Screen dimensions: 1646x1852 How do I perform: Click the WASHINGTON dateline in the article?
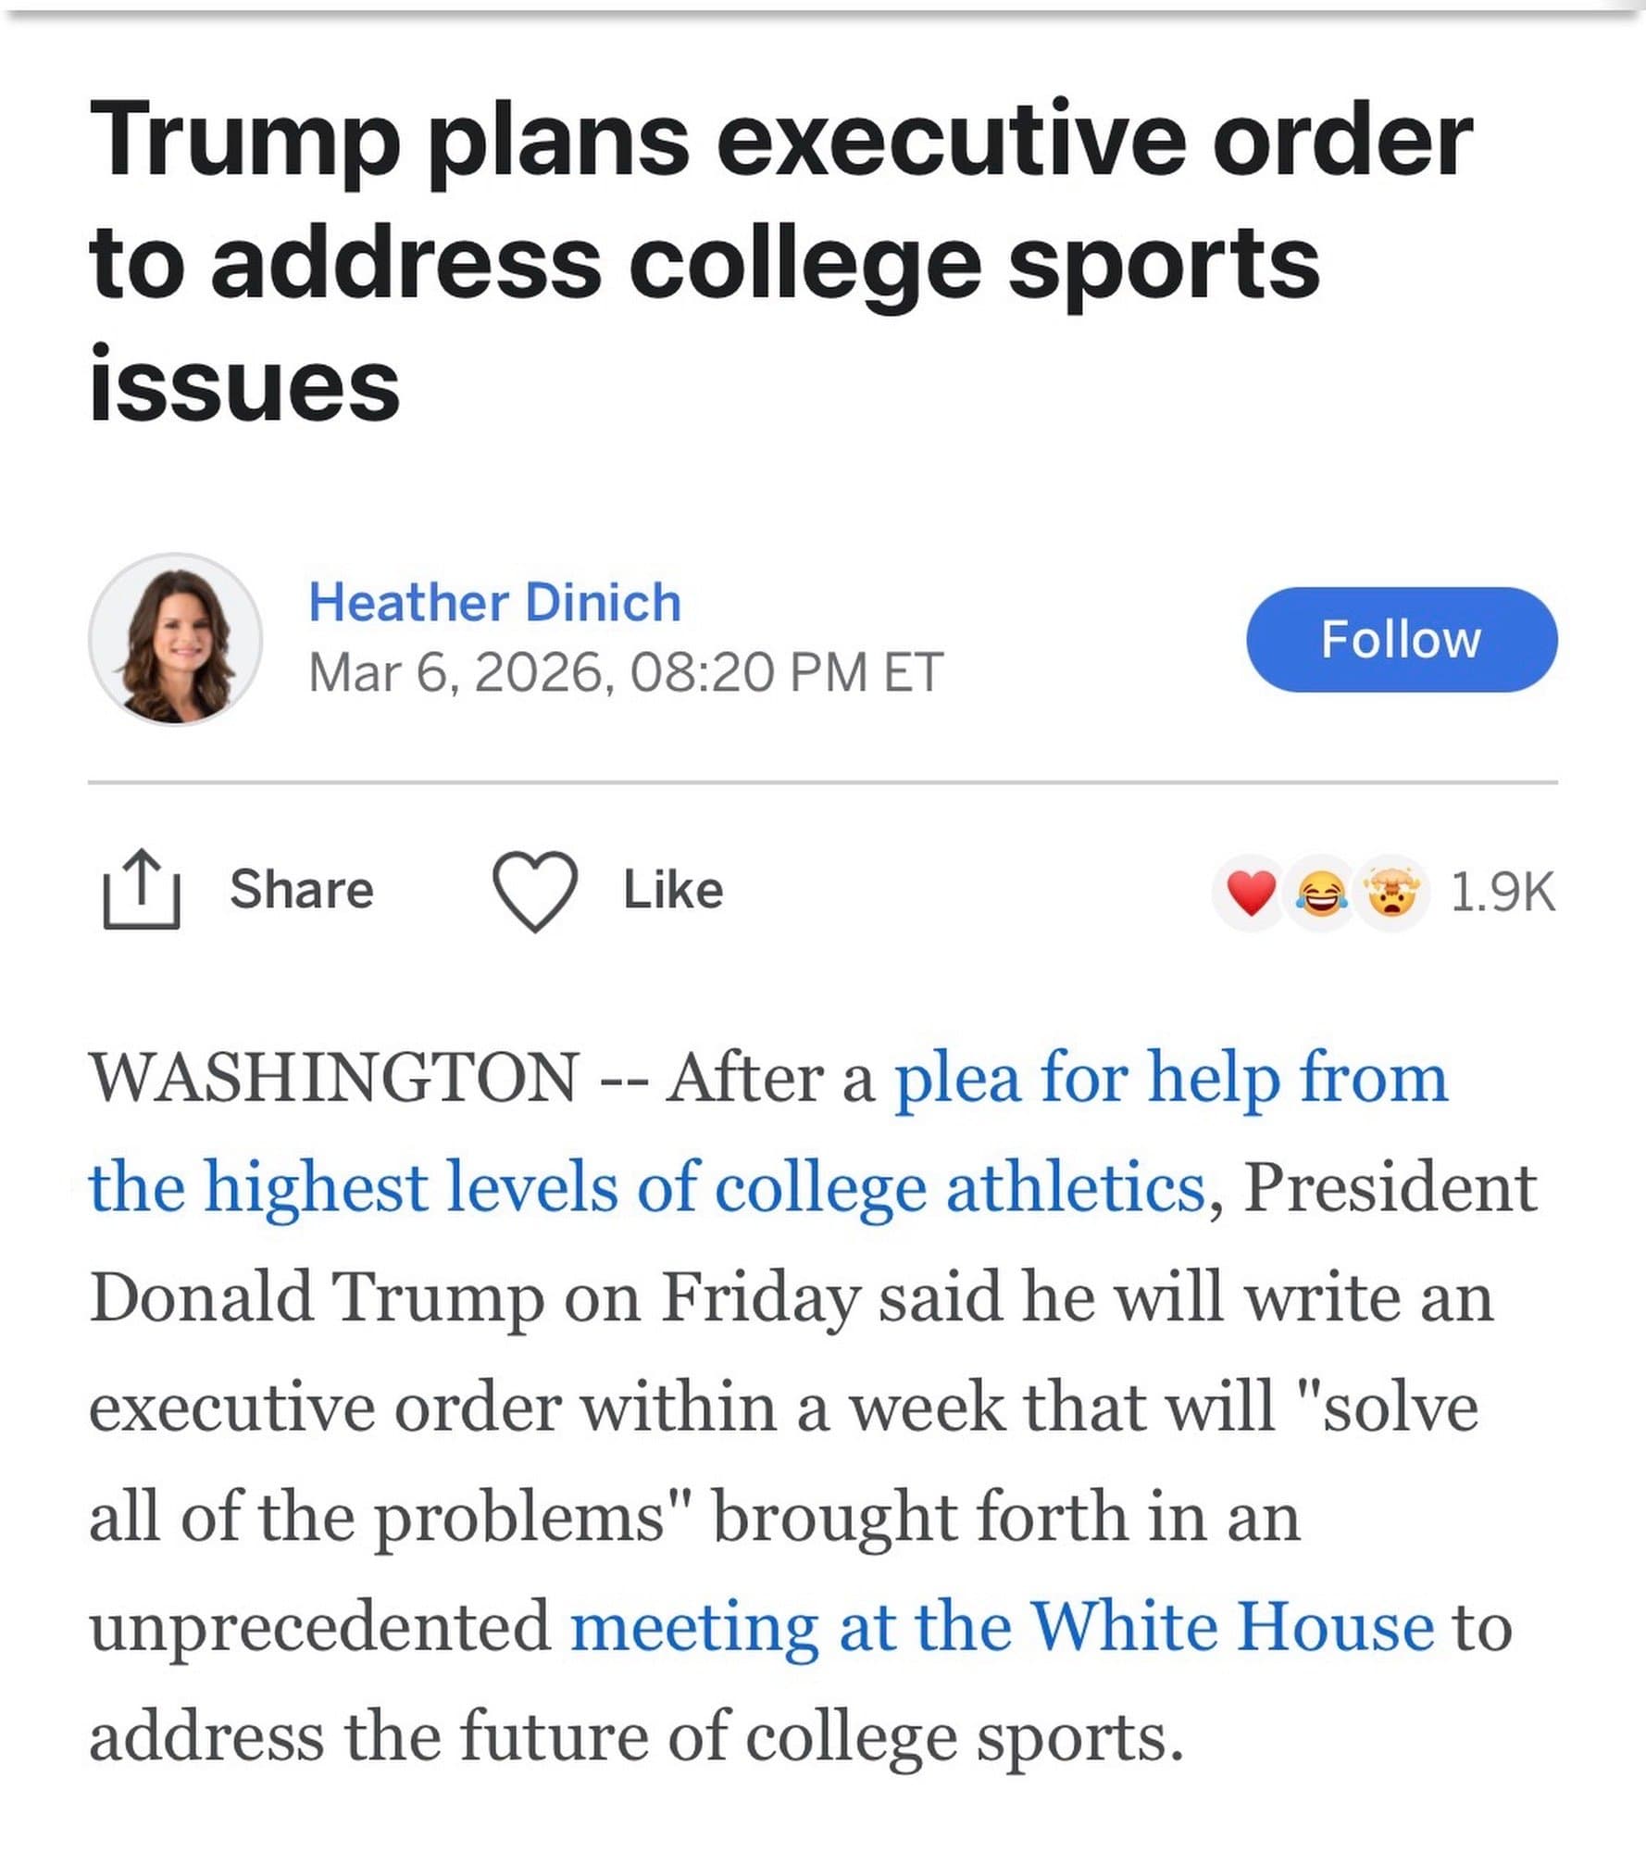pyautogui.click(x=333, y=1078)
